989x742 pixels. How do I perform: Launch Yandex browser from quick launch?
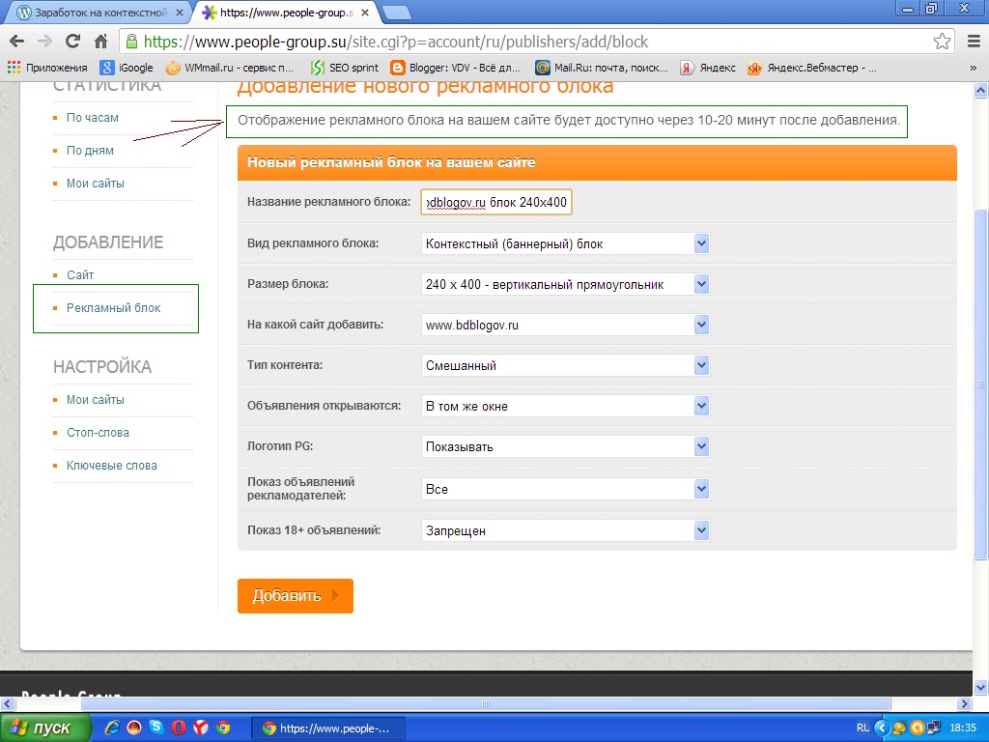[x=201, y=728]
